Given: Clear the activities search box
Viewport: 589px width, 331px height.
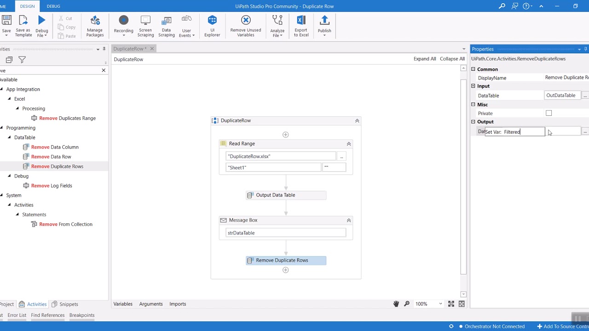Looking at the screenshot, I should pos(104,70).
